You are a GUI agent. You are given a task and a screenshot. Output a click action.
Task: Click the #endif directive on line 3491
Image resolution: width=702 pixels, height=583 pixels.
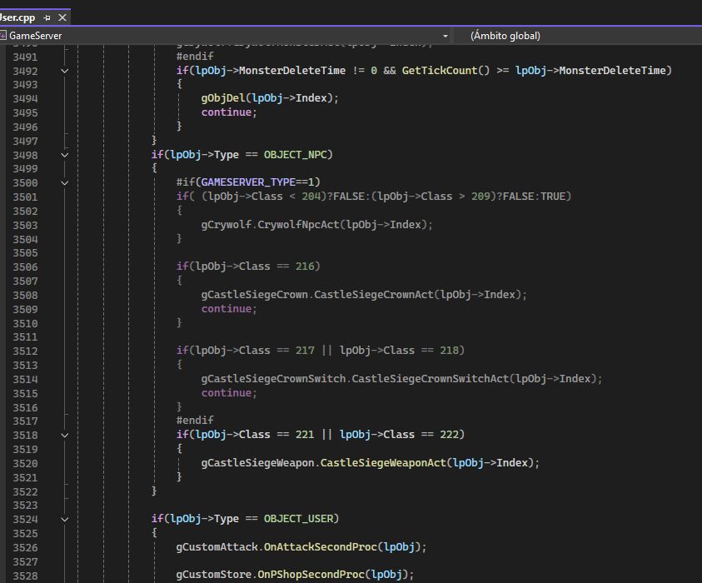coord(195,56)
